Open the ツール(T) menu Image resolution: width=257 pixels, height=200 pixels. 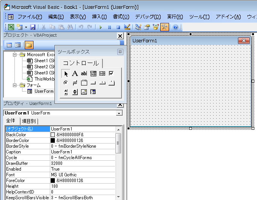click(x=199, y=16)
